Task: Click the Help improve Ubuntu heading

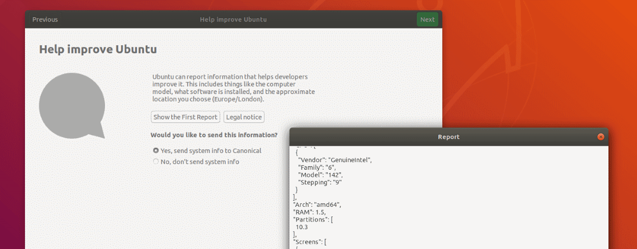Action: pyautogui.click(x=98, y=49)
